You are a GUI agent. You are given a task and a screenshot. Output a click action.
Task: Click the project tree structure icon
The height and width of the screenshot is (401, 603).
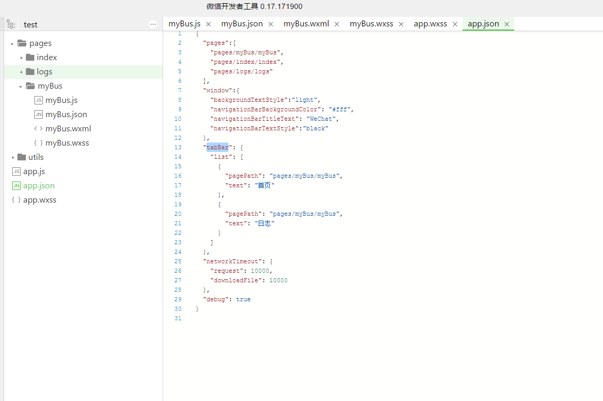tap(11, 25)
